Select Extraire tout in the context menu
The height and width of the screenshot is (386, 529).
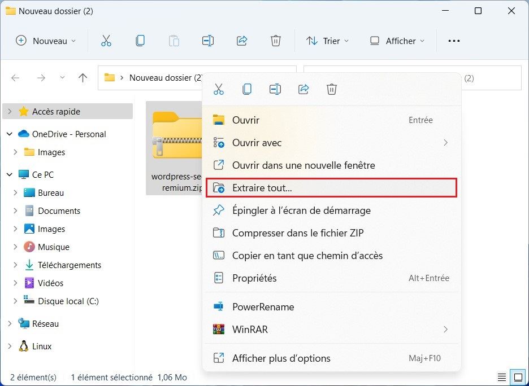coord(262,187)
